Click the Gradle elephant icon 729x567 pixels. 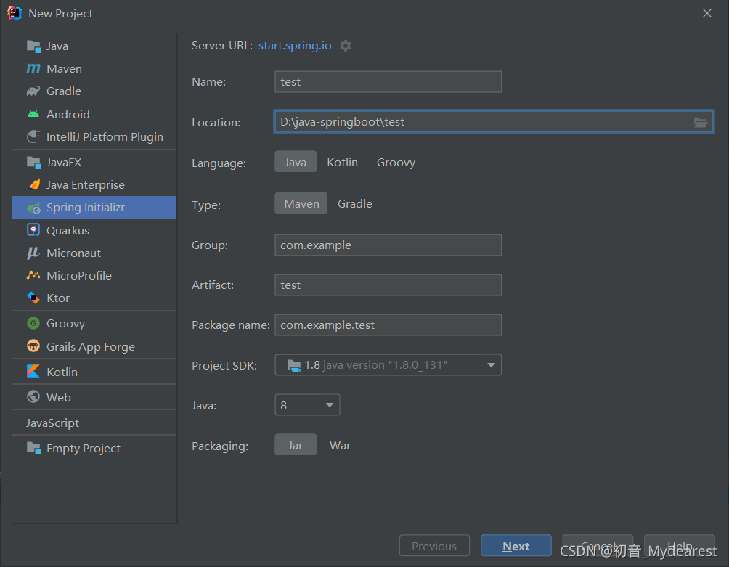pos(33,91)
